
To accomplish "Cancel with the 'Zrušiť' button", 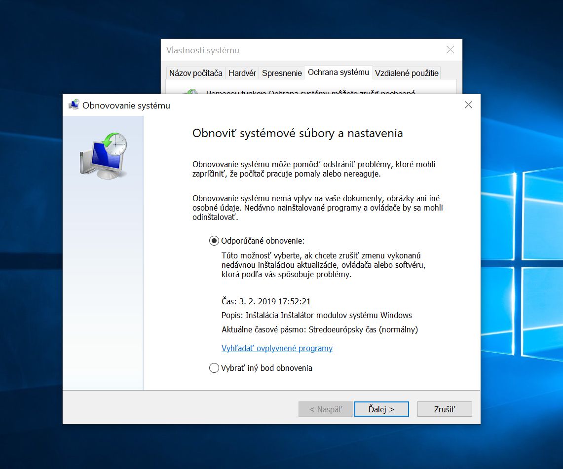I will point(445,409).
